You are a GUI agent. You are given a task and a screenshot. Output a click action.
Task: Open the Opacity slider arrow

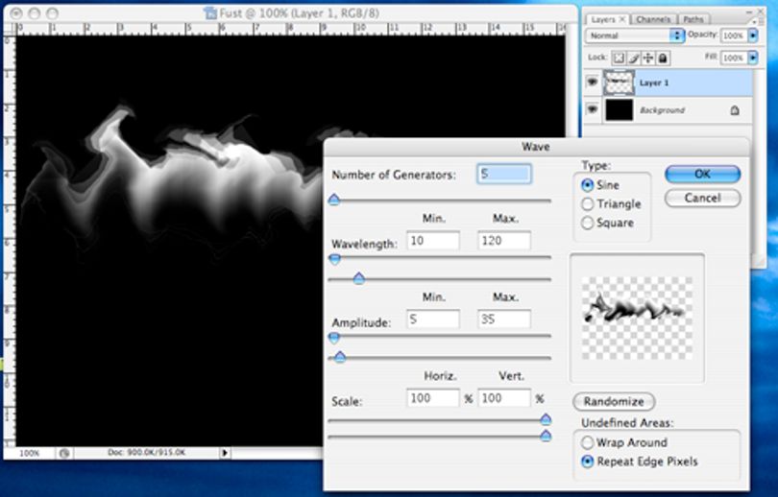(753, 35)
